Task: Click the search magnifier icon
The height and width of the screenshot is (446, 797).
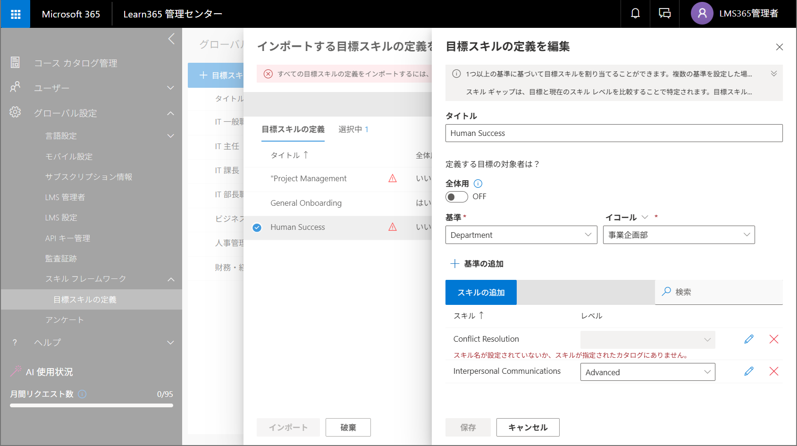Action: (666, 292)
